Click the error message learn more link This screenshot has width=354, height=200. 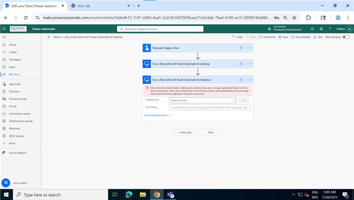(200, 92)
